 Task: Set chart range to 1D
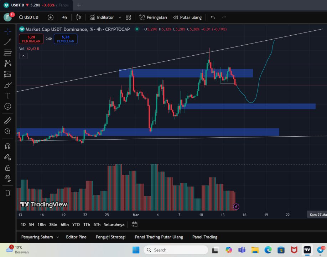23,225
